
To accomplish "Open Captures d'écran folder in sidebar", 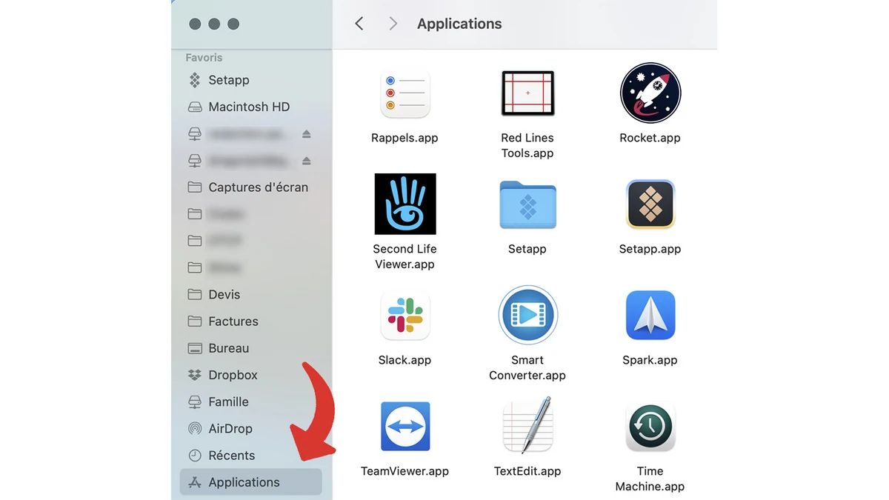I will [x=252, y=187].
